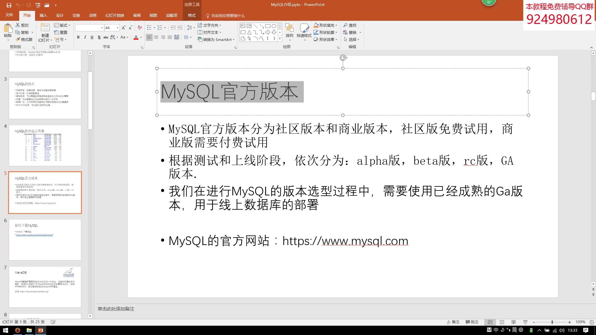Image resolution: width=596 pixels, height=335 pixels.
Task: Open the font size dropdown
Action: [x=117, y=28]
